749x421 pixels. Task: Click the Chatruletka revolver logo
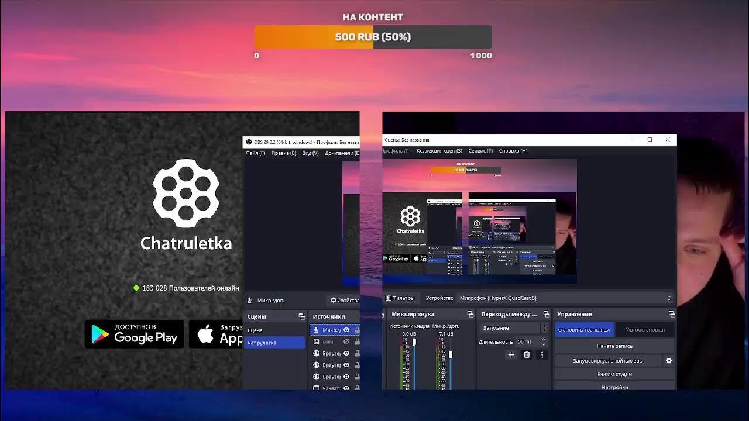click(x=186, y=193)
